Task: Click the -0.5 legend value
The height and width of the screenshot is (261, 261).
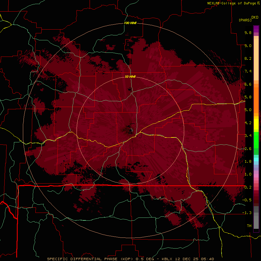Action: 247,200
